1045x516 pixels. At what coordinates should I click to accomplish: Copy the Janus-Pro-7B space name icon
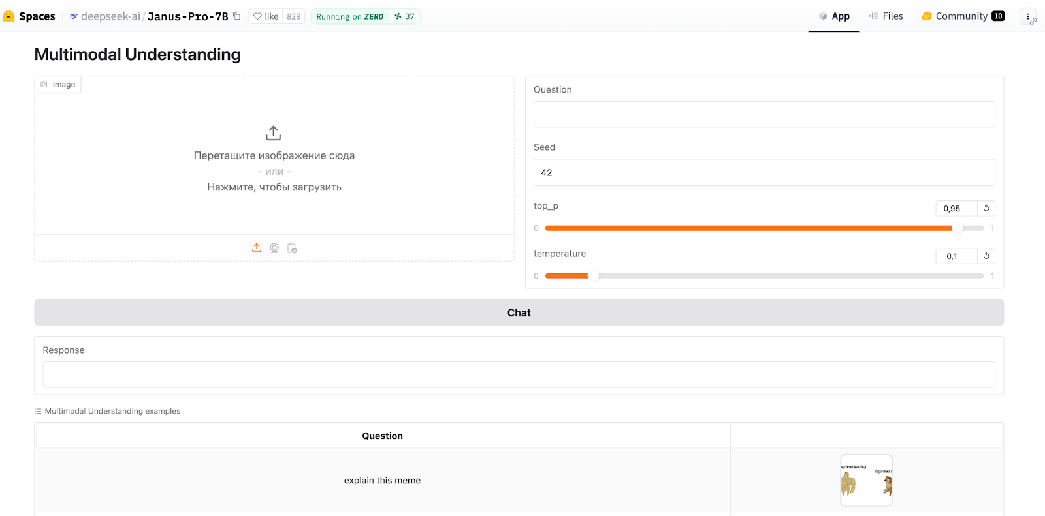pos(237,16)
